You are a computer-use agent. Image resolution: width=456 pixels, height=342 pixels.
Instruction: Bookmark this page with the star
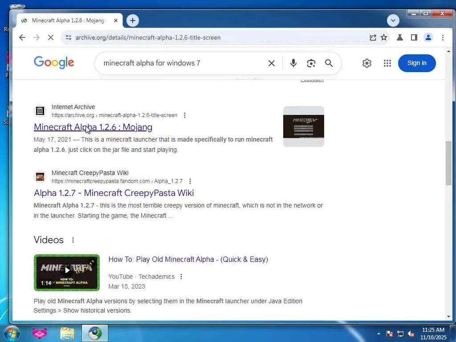pos(384,37)
